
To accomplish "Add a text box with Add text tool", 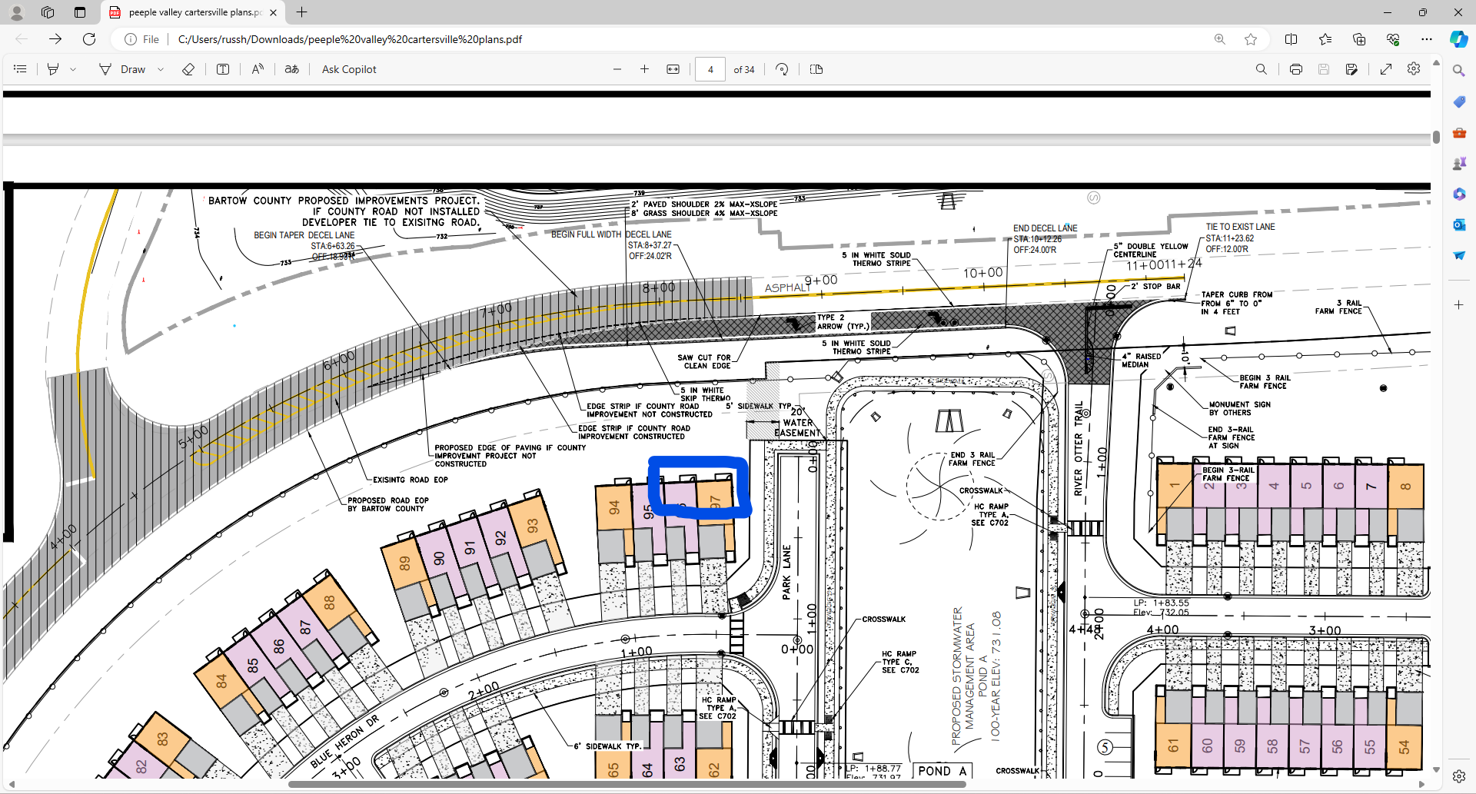I will coord(223,69).
